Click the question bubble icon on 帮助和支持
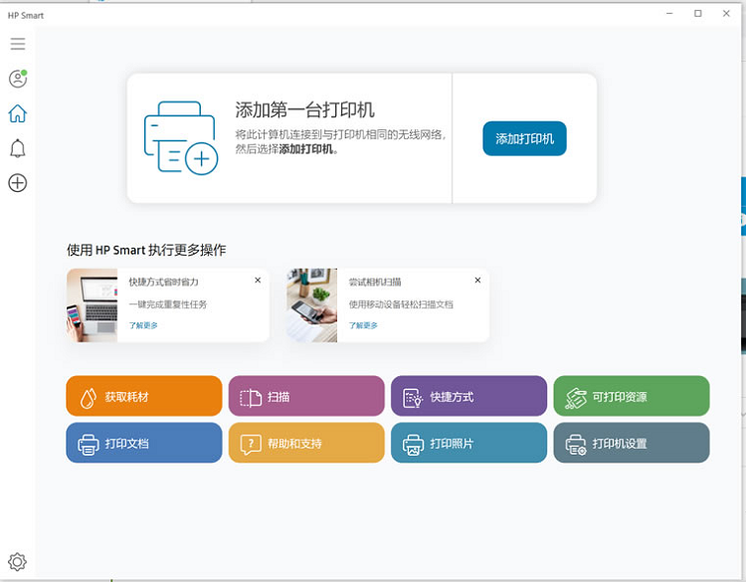This screenshot has height=582, width=746. click(x=251, y=445)
